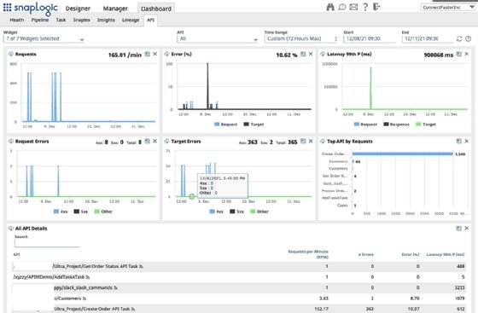The image size is (478, 313).
Task: Open the Snaplex sub-tab
Action: coord(81,20)
